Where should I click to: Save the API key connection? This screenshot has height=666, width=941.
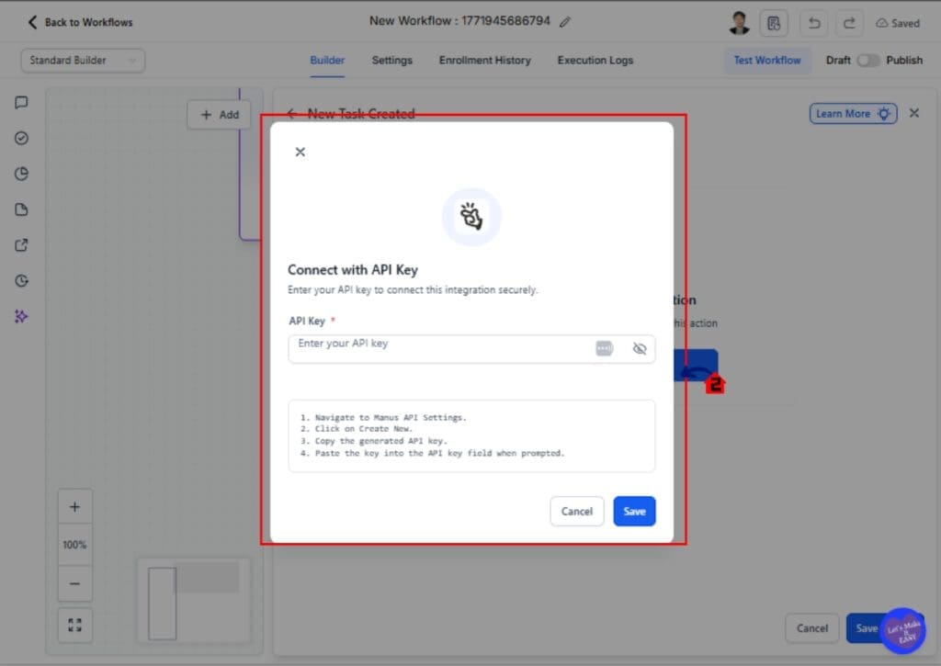(x=634, y=512)
